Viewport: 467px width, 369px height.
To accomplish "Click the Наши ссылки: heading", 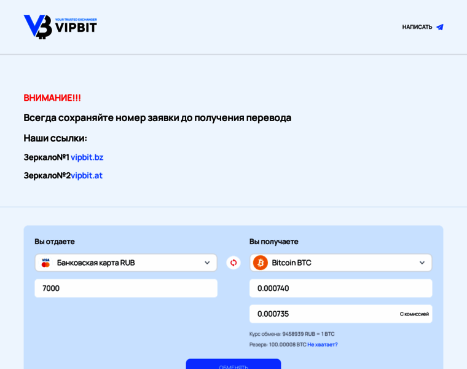I will coord(55,138).
